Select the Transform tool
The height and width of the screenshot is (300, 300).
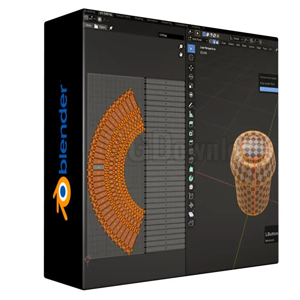(x=191, y=95)
